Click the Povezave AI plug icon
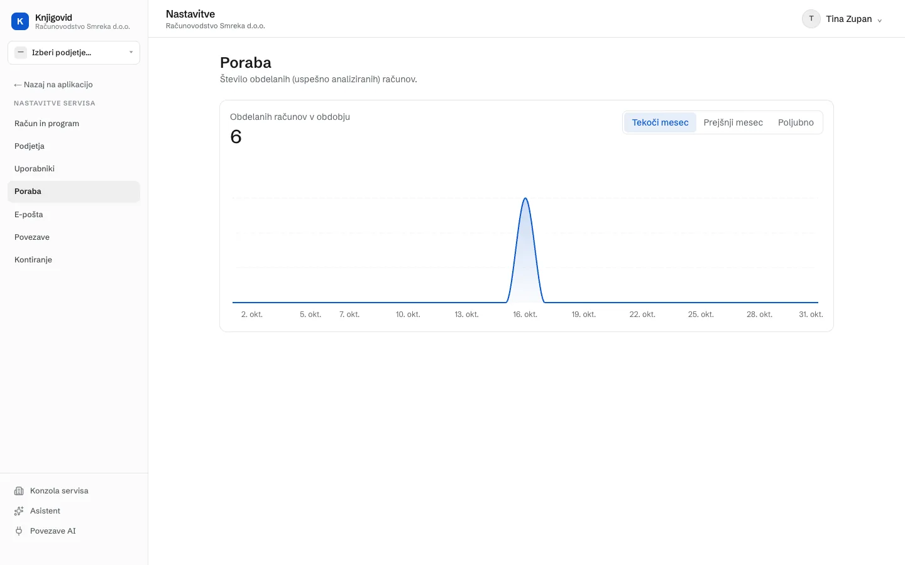 (x=19, y=531)
